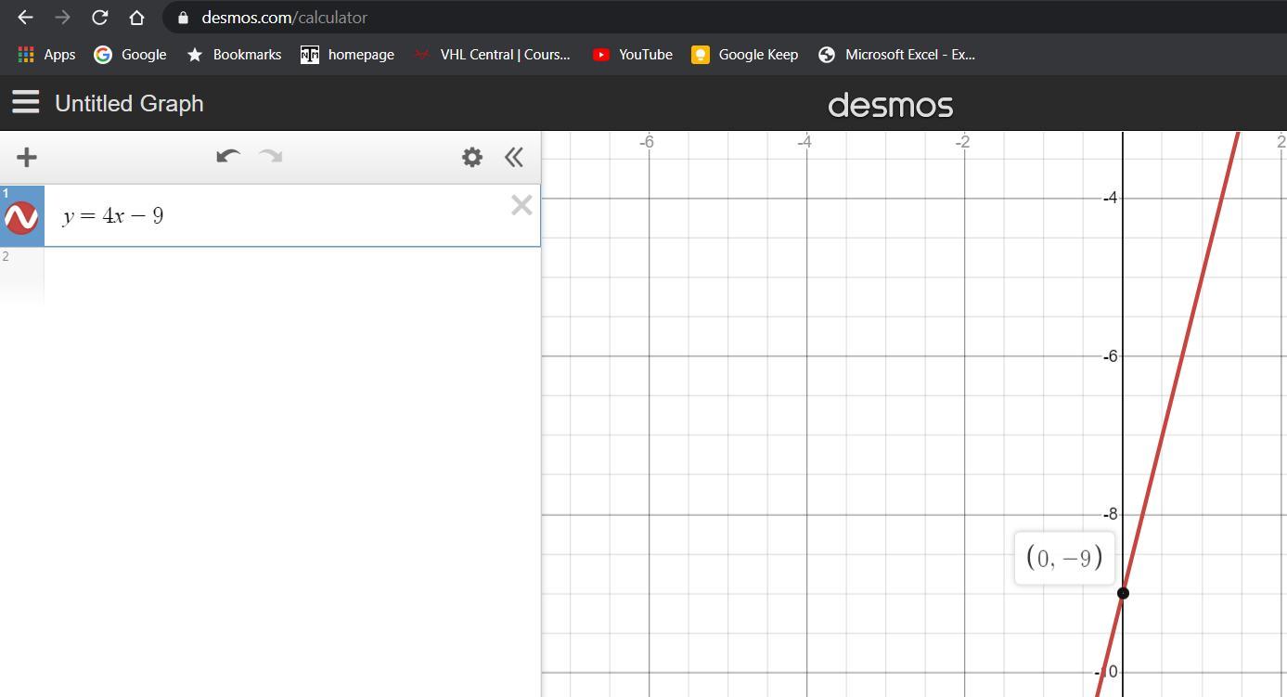Add a new item with plus button

[x=27, y=157]
